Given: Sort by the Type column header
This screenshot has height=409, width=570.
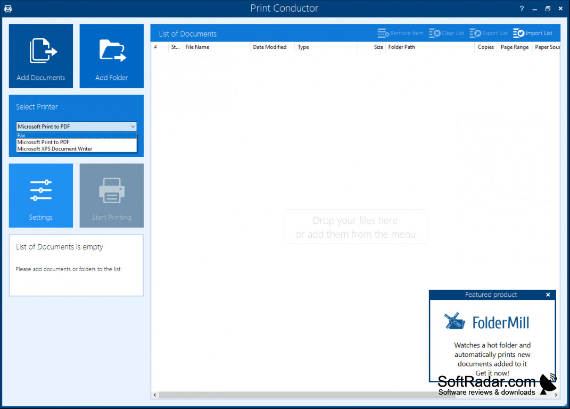Looking at the screenshot, I should (x=326, y=47).
